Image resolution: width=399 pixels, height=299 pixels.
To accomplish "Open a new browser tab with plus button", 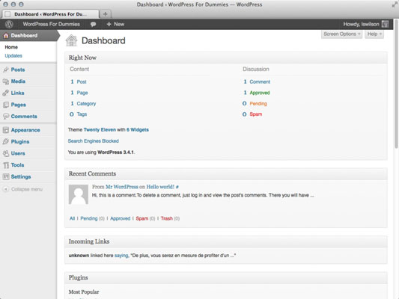I will coord(105,14).
